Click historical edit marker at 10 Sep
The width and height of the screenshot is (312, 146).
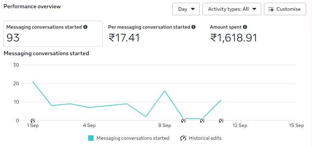[x=202, y=121]
